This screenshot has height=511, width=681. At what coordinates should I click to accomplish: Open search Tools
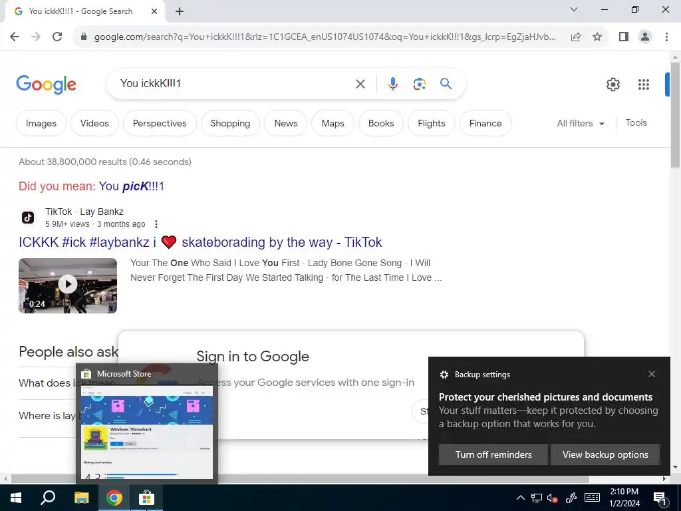coord(636,123)
